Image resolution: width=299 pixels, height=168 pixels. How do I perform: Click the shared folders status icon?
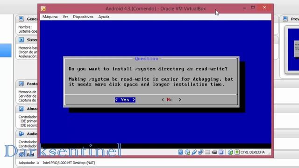(207, 152)
